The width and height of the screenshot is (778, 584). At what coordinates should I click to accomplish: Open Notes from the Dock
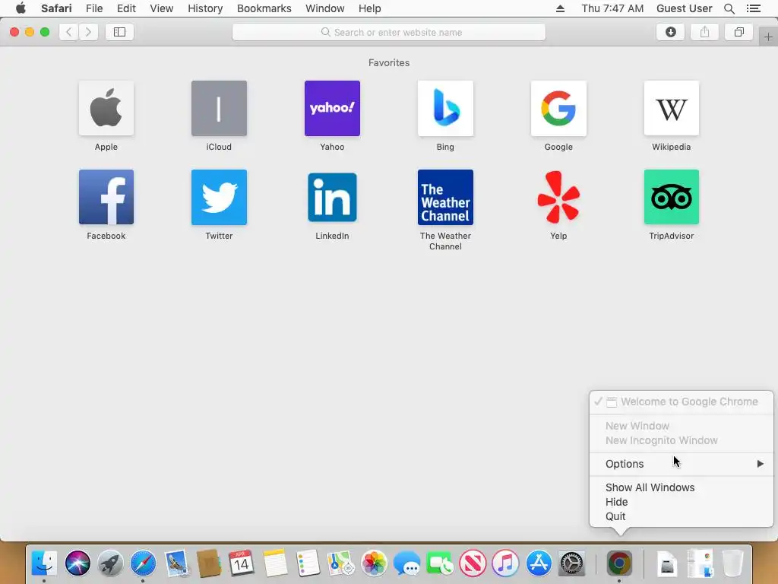[275, 563]
